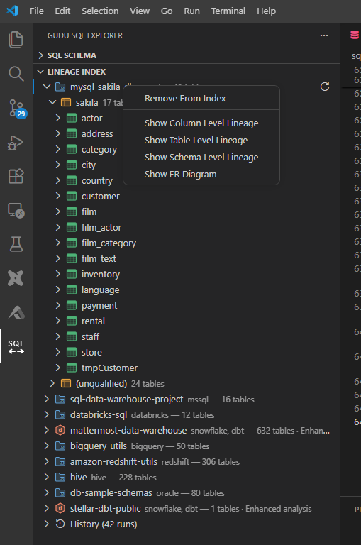Click the stellar-dbt-public dbt icon
Image resolution: width=361 pixels, height=545 pixels.
click(x=60, y=509)
